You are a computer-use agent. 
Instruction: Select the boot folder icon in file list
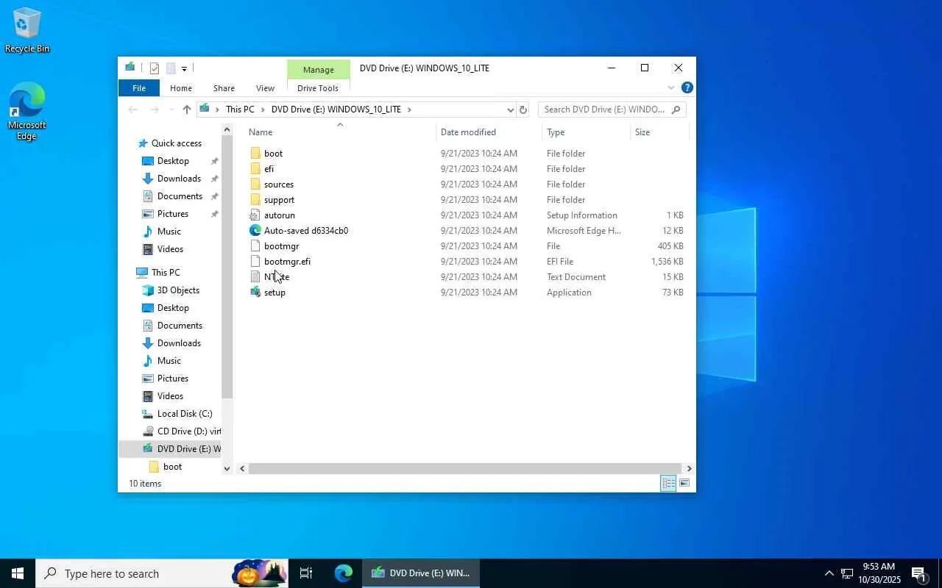tap(255, 154)
